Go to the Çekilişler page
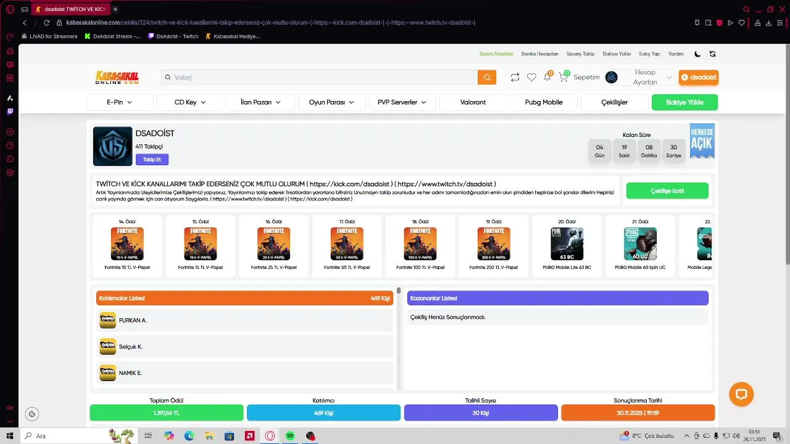This screenshot has width=790, height=444. coord(614,102)
